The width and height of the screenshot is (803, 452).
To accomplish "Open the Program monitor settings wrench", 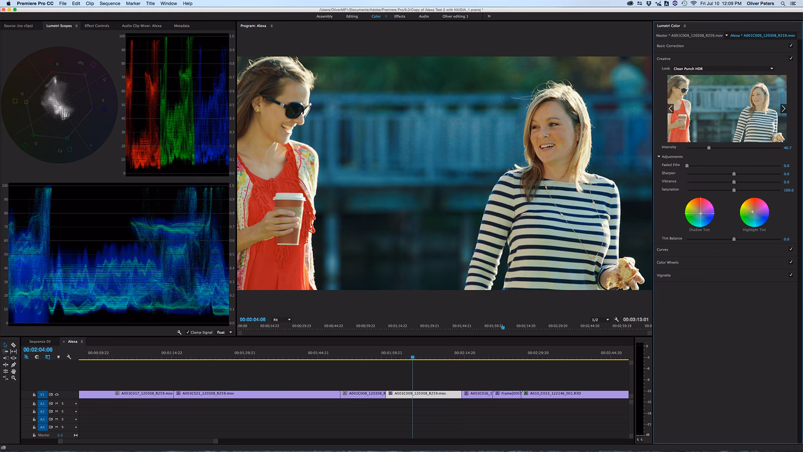I will point(616,319).
